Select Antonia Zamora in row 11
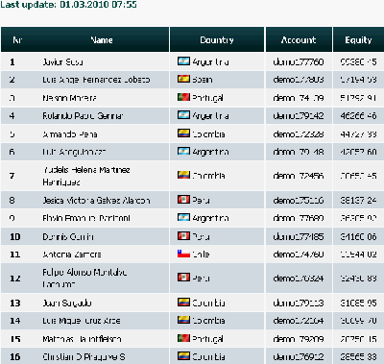Screen dimensions: 384x364 tap(72, 255)
